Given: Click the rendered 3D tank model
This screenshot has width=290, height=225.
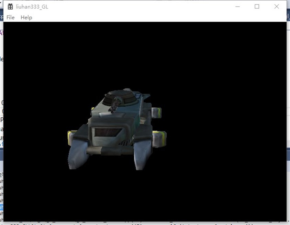Looking at the screenshot, I should pyautogui.click(x=117, y=129).
